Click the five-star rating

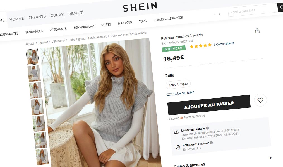(200, 46)
